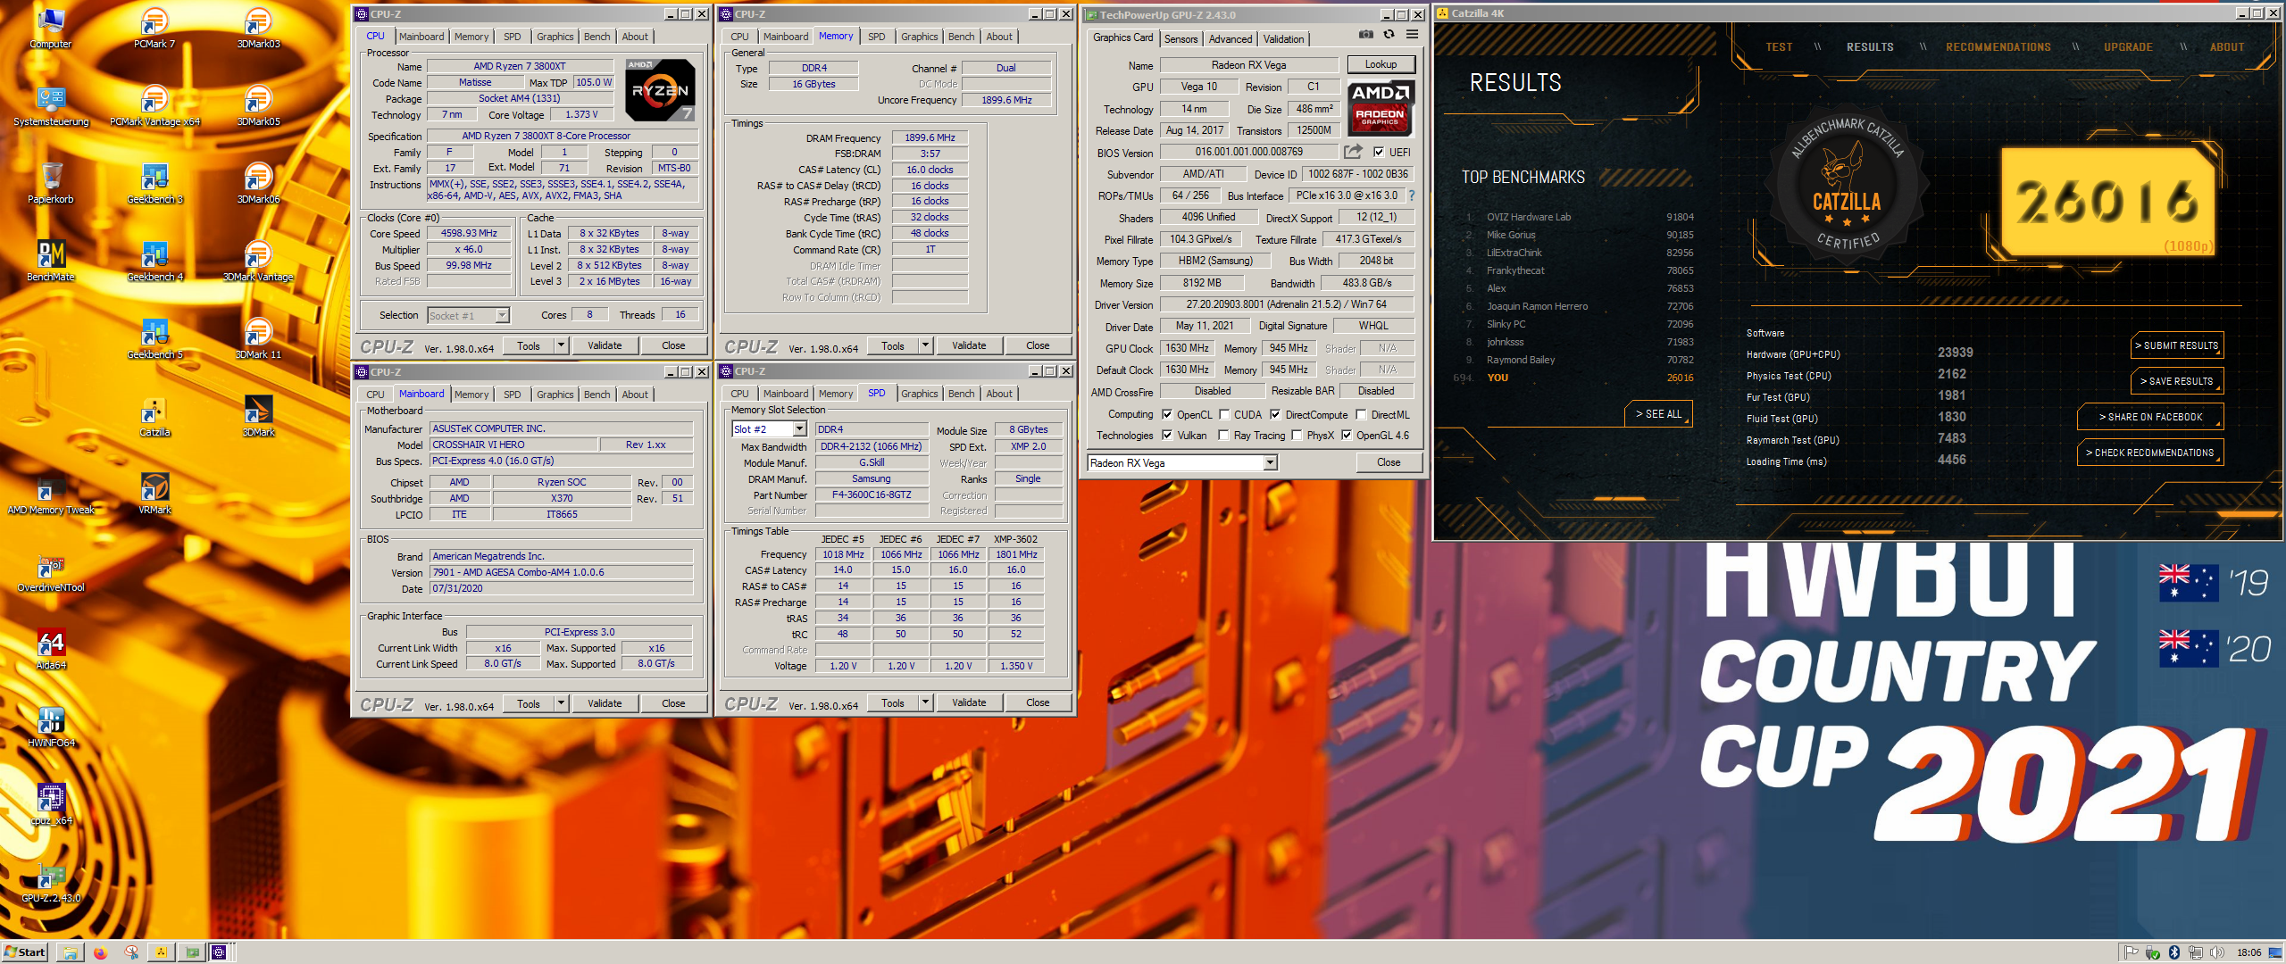Click SHARE ON FACEBOOK in Catzilla
Viewport: 2286px width, 964px height.
click(x=2149, y=417)
